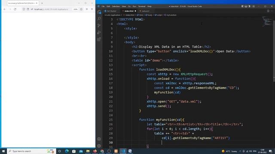Click the browser shield tracking protection icon
Viewport: 275px width, 154px height.
click(x=24, y=9)
